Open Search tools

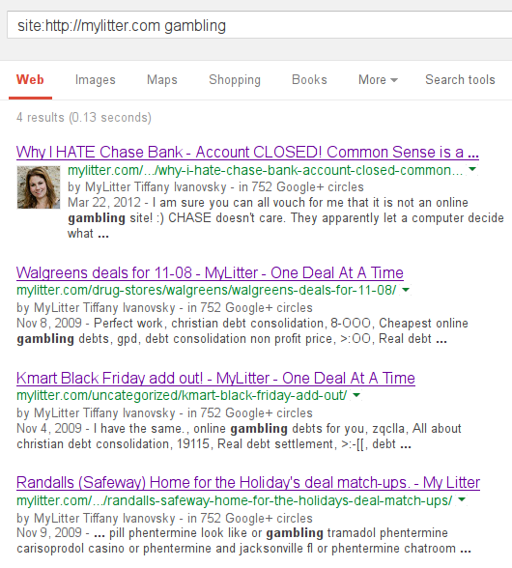(x=460, y=79)
